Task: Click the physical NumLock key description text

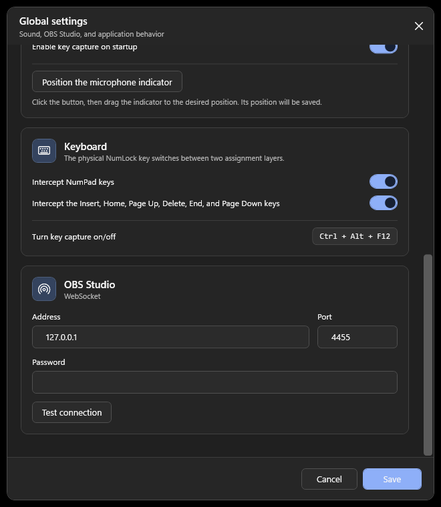Action: pyautogui.click(x=174, y=158)
